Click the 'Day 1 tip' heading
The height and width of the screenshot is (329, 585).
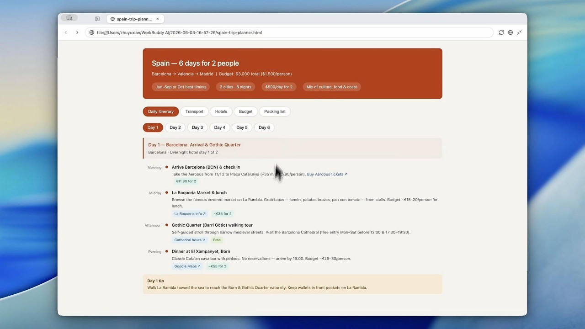coord(155,281)
